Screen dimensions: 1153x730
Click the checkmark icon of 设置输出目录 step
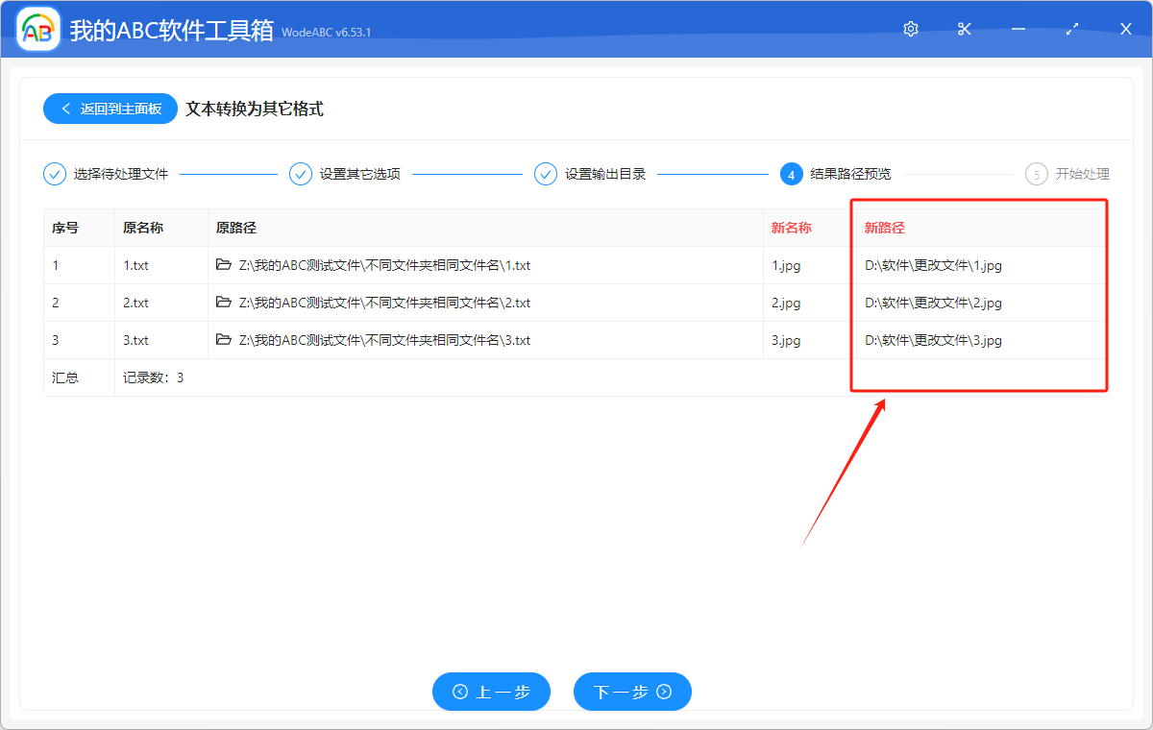(546, 174)
